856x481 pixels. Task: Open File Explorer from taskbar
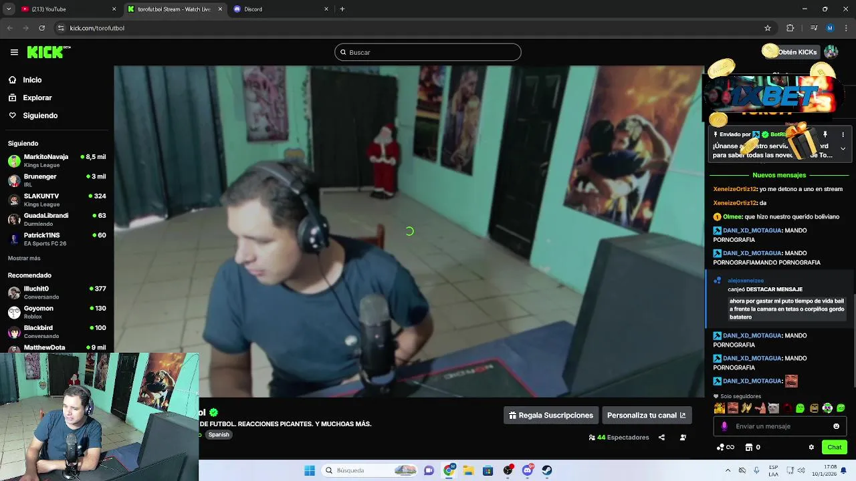(x=469, y=470)
